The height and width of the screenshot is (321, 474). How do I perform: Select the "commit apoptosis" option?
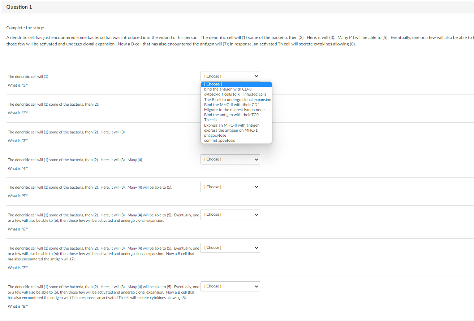tap(236, 140)
